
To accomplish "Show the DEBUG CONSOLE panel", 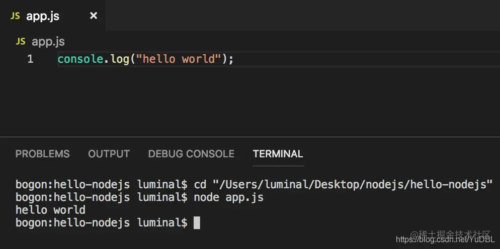I will coord(191,154).
